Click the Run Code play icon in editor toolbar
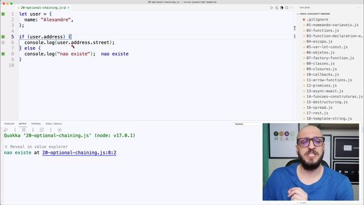 point(271,7)
